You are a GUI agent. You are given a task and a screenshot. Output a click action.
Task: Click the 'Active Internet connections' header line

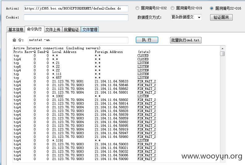click(57, 48)
